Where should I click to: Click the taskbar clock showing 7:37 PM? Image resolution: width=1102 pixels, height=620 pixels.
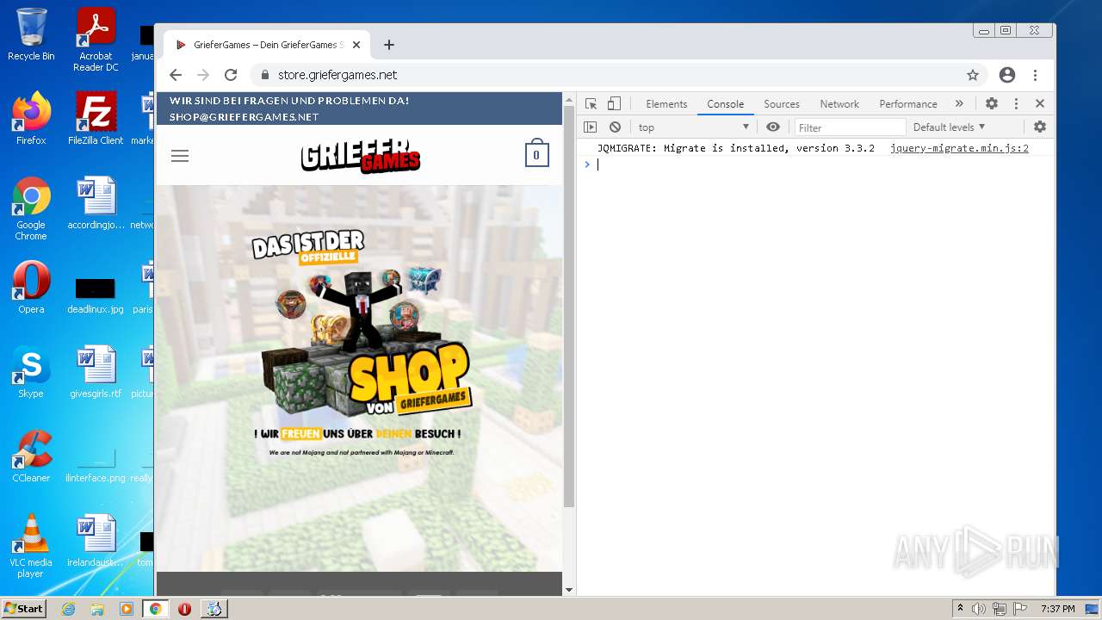[x=1058, y=609]
